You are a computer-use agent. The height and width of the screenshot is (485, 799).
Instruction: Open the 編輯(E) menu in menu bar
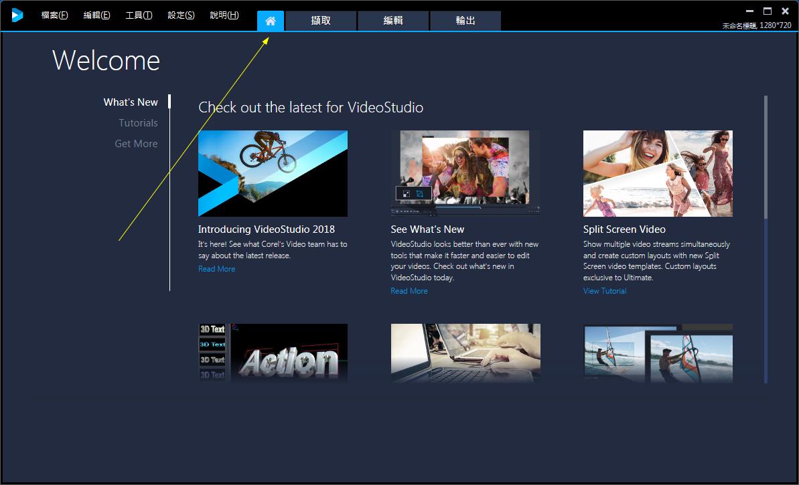[x=97, y=15]
